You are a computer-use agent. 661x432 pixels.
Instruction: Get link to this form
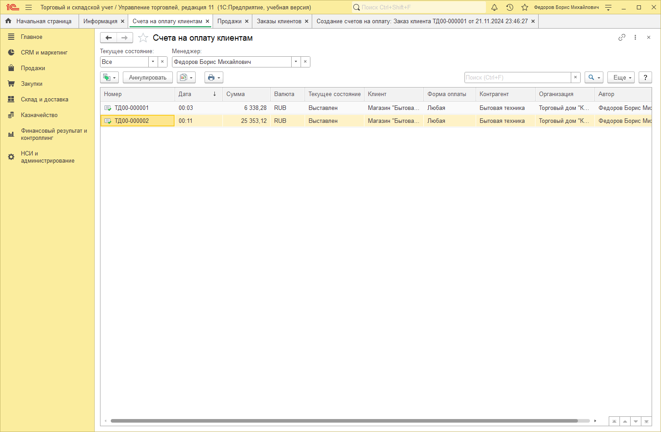coord(622,38)
